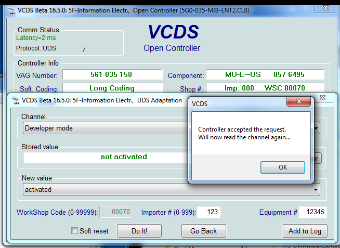Image resolution: width=340 pixels, height=248 pixels.
Task: Click the Soft. Coding 'Long Coding' field
Action: coord(112,88)
